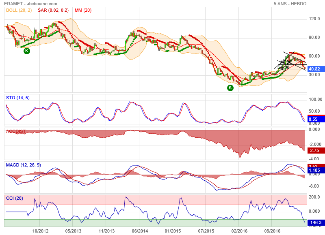Click the 30.00 price axis label
Viewport: 325px width, 235px height.
[x=314, y=75]
